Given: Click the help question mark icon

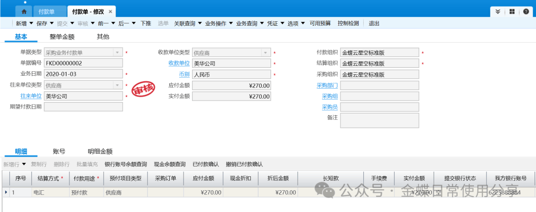Looking at the screenshot, I should (526, 11).
